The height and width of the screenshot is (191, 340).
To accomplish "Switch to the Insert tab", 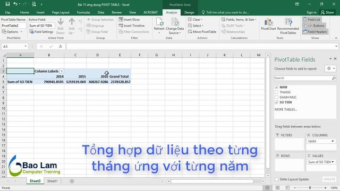I will pyautogui.click(x=40, y=12).
